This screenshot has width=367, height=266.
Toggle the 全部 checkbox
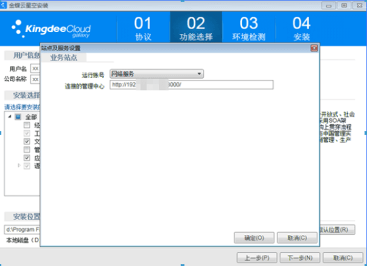(x=18, y=117)
